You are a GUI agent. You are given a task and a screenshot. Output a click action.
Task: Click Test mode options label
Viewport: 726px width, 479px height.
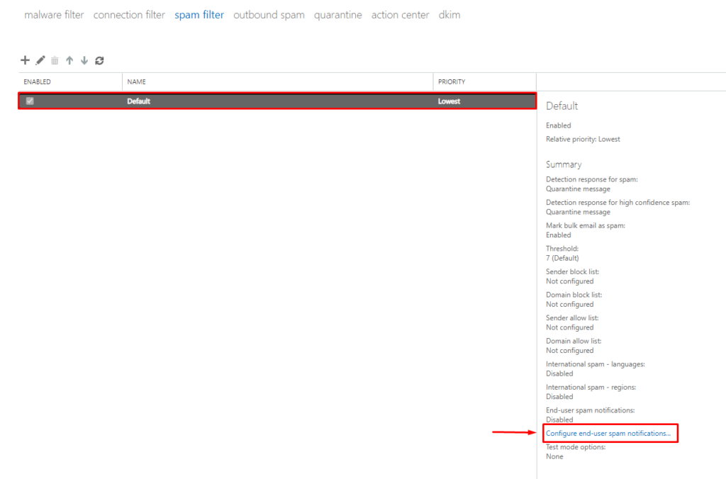pyautogui.click(x=576, y=447)
